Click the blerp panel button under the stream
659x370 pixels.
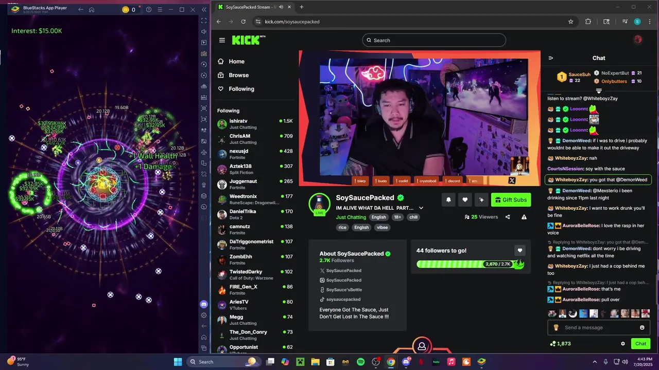click(360, 181)
